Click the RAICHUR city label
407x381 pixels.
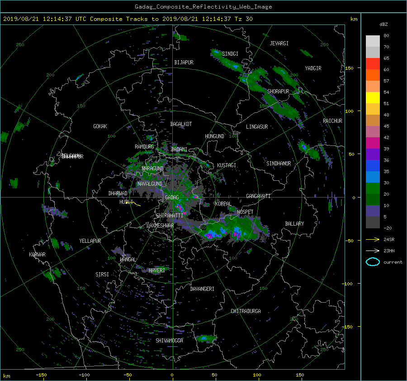click(x=332, y=121)
